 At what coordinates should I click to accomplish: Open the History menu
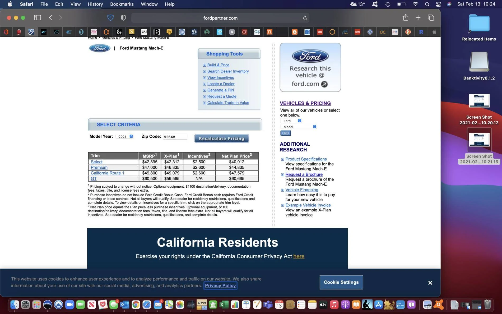point(95,4)
